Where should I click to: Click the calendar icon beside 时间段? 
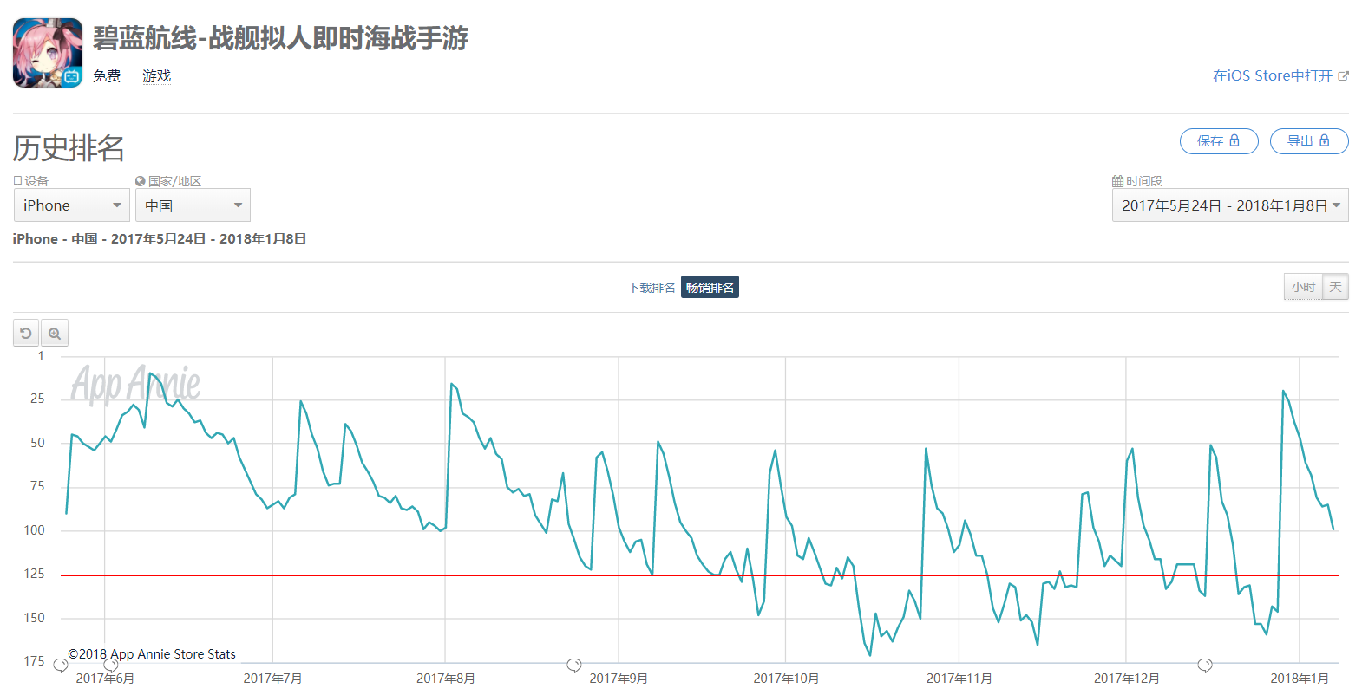pyautogui.click(x=1117, y=181)
